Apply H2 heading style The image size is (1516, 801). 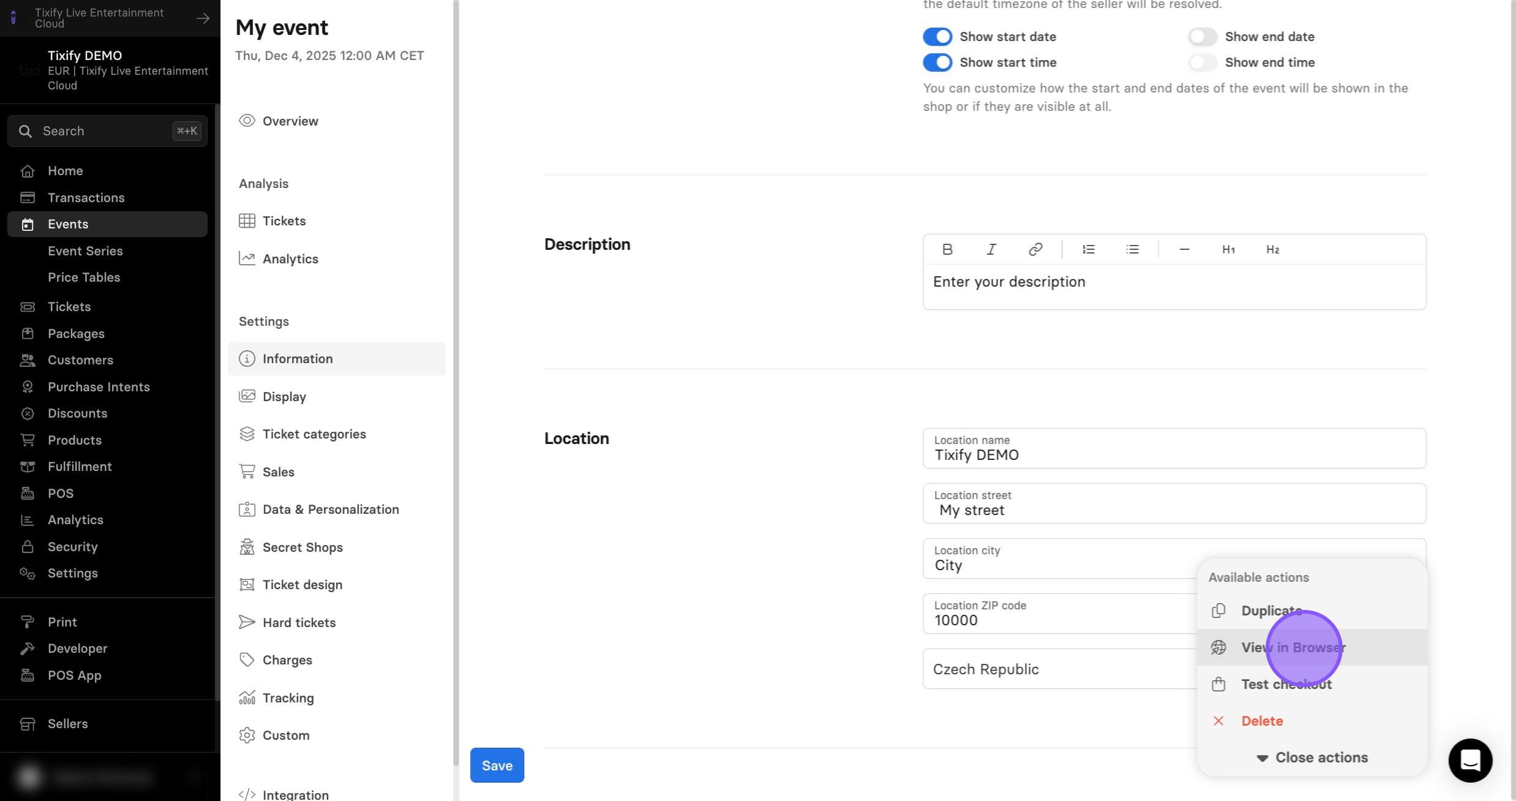tap(1272, 249)
